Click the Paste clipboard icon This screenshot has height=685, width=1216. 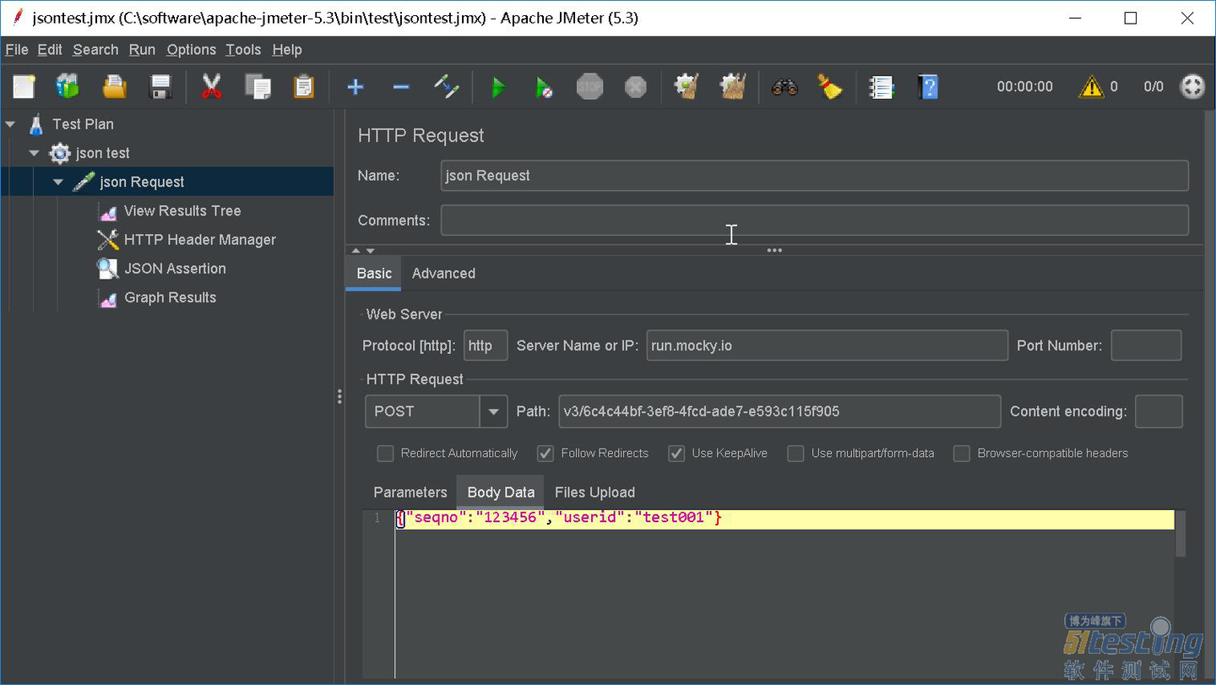[x=303, y=86]
